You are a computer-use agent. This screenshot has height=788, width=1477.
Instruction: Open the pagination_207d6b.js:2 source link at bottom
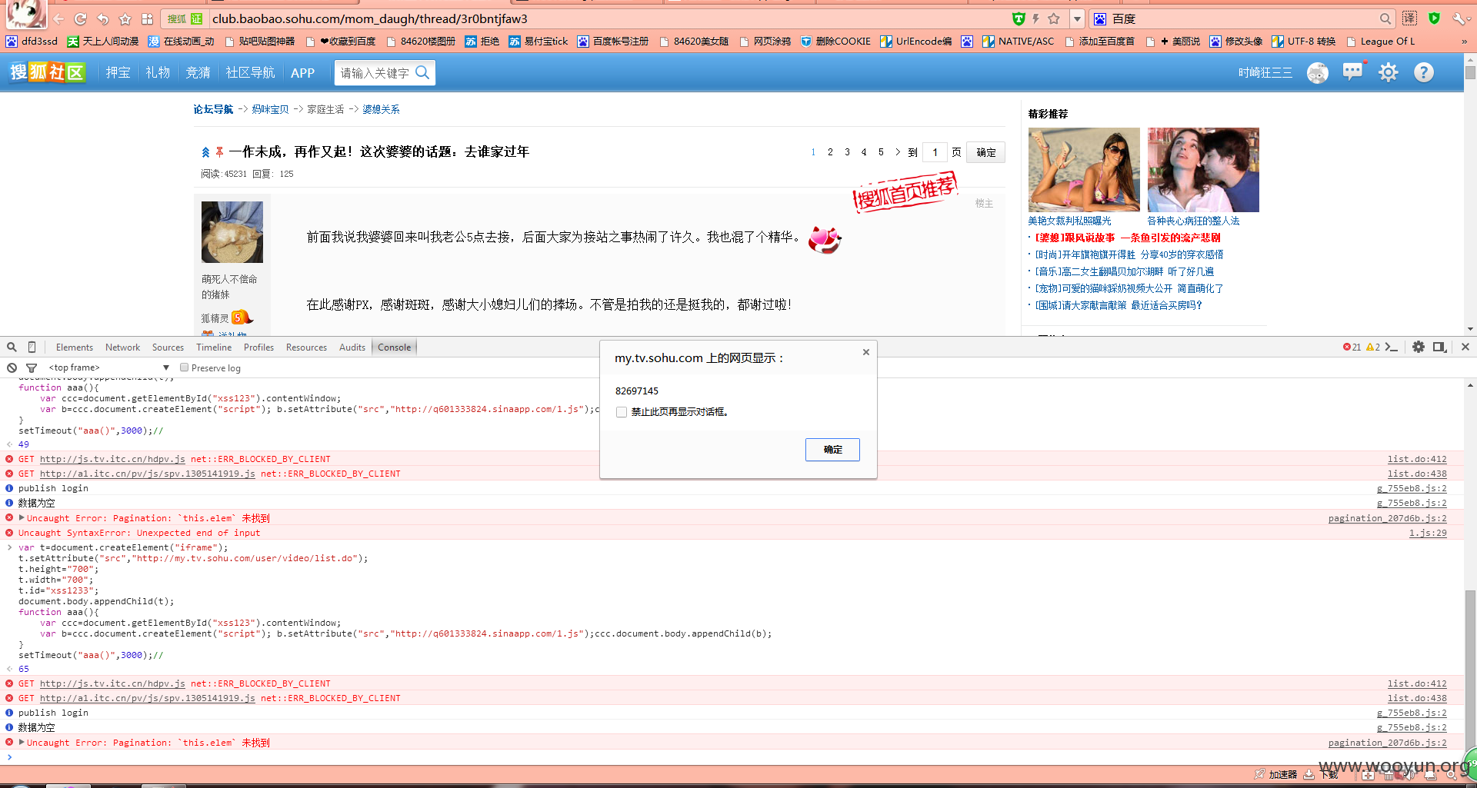point(1387,743)
